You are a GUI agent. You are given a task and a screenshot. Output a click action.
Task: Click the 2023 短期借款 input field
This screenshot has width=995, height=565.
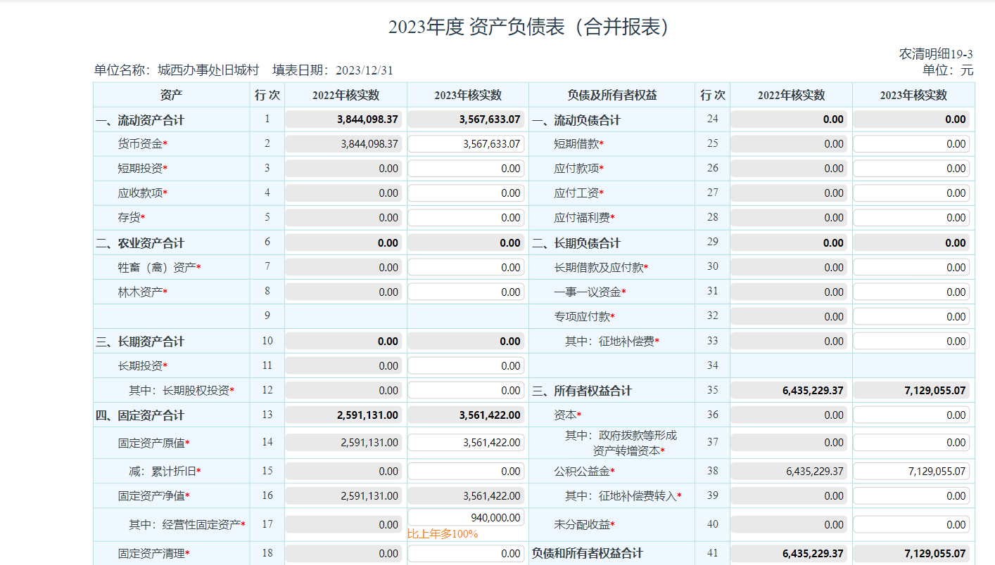[911, 144]
